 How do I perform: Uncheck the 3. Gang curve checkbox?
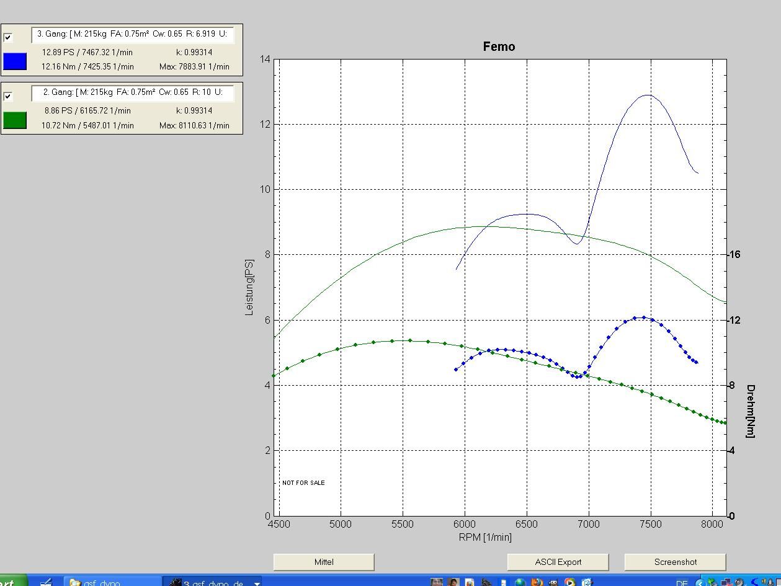click(8, 37)
